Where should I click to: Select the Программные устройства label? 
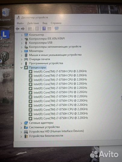coord(46,63)
